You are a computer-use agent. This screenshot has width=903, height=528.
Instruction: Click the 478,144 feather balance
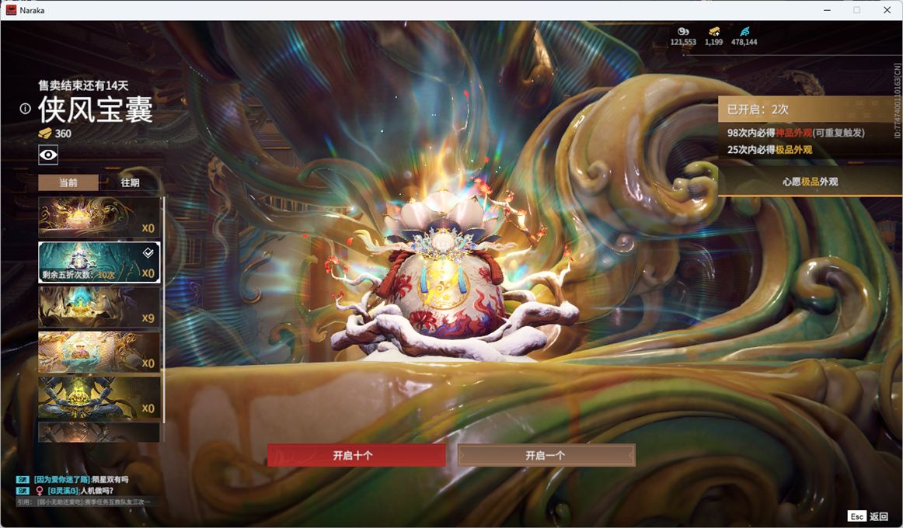744,42
